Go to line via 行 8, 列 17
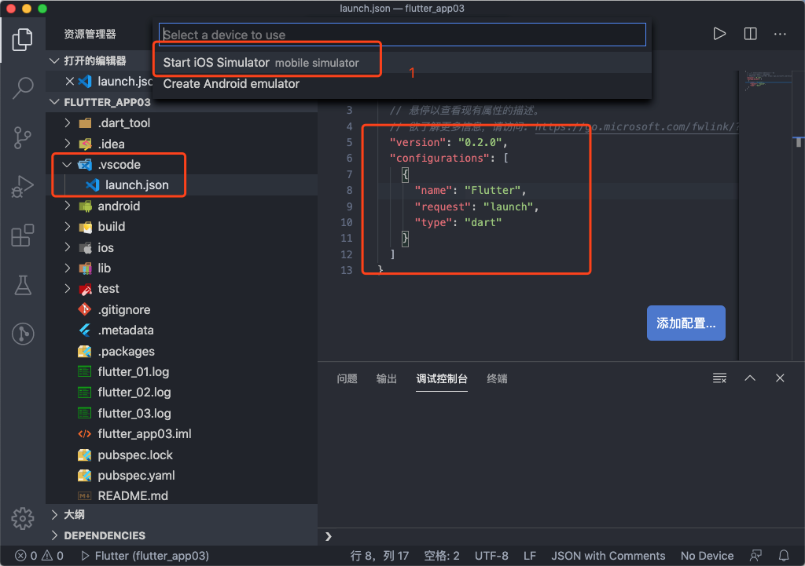Image resolution: width=805 pixels, height=566 pixels. [380, 556]
